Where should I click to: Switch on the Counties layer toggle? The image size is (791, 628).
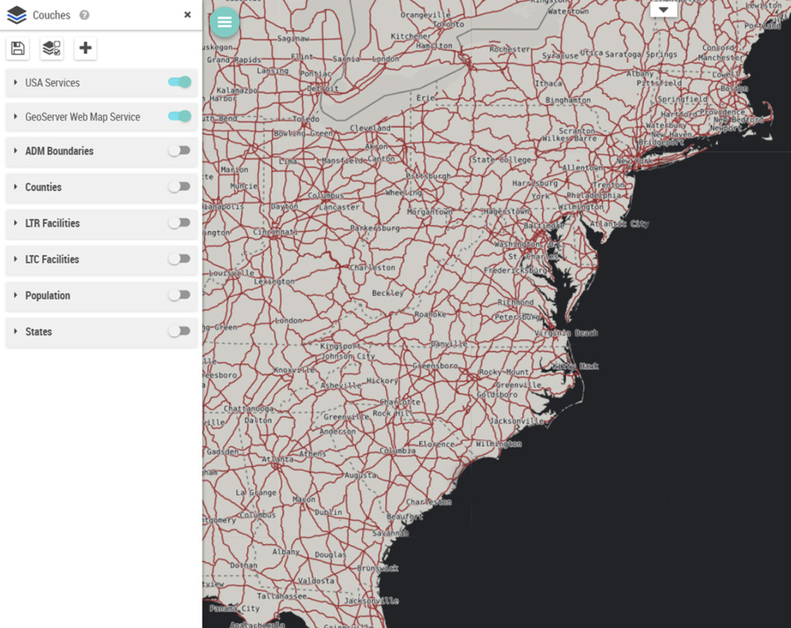click(179, 187)
